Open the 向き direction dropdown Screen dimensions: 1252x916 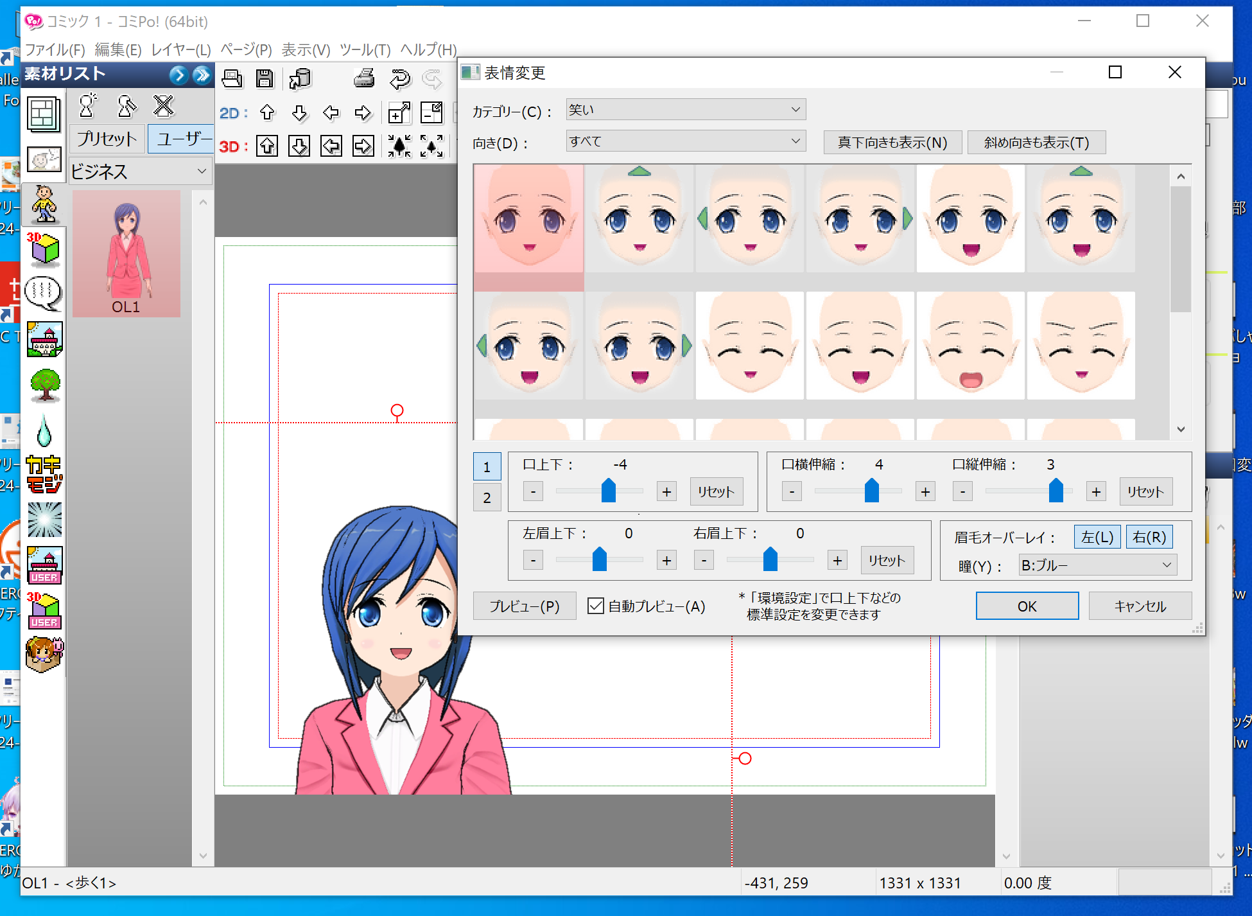point(685,141)
